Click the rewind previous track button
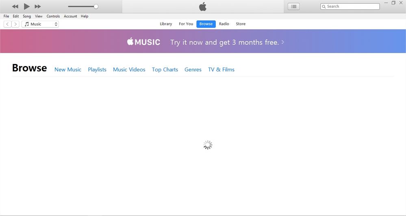Screen dimensions: 406x216 pyautogui.click(x=15, y=6)
